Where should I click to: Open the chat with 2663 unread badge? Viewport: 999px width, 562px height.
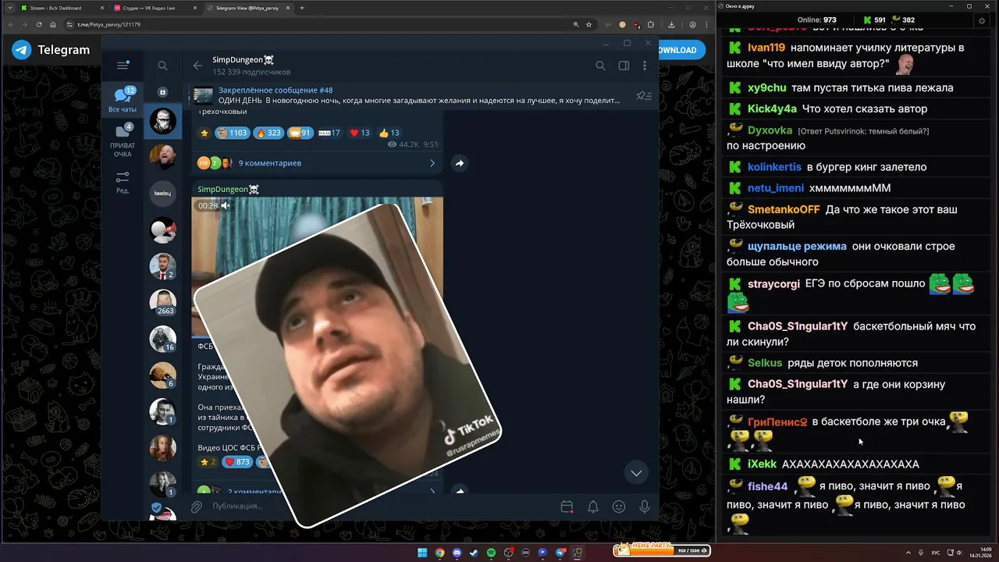pos(163,302)
